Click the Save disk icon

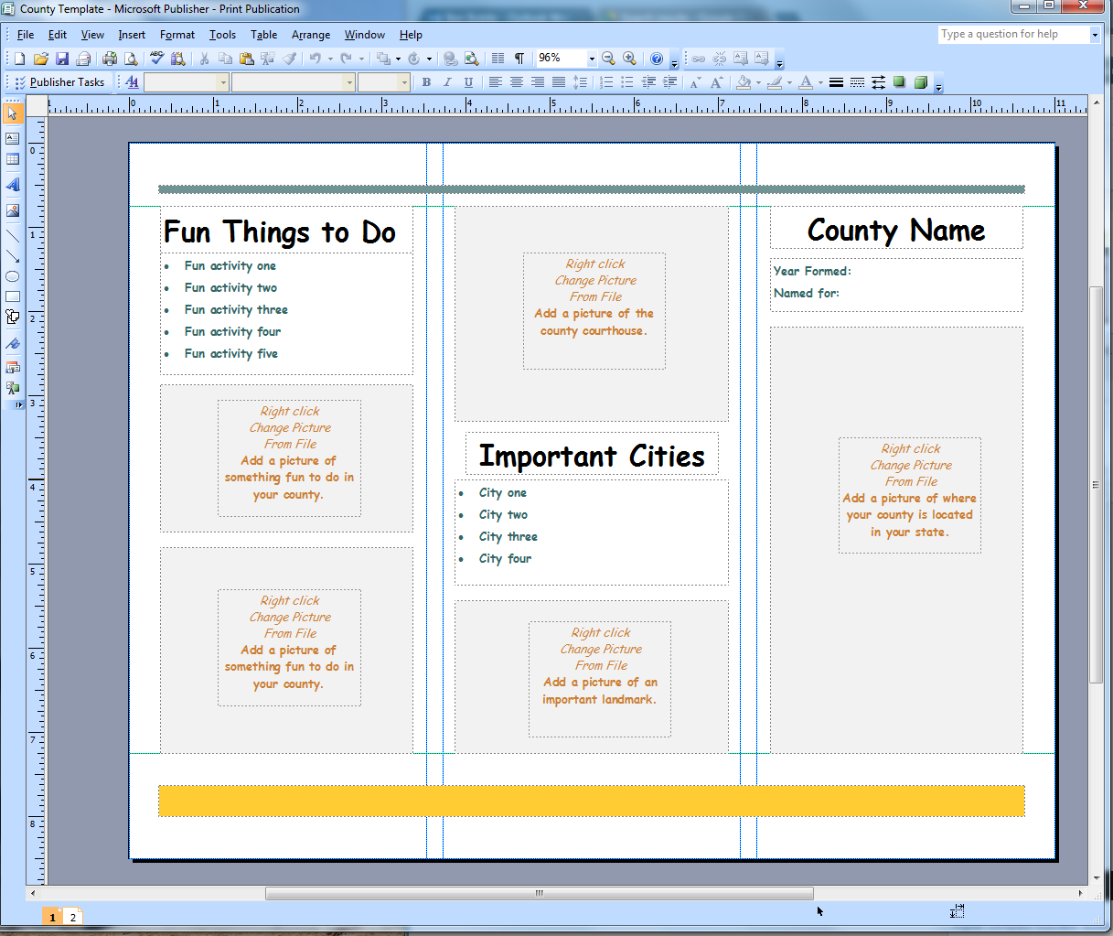62,59
